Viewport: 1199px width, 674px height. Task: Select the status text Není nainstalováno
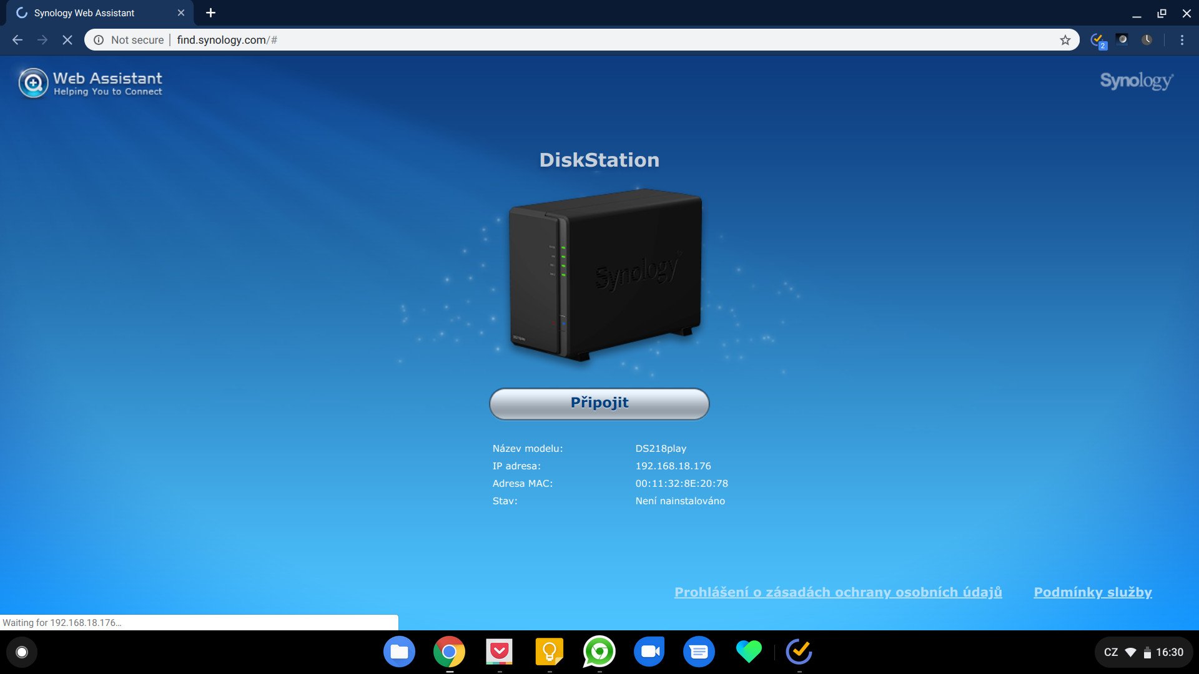680,501
